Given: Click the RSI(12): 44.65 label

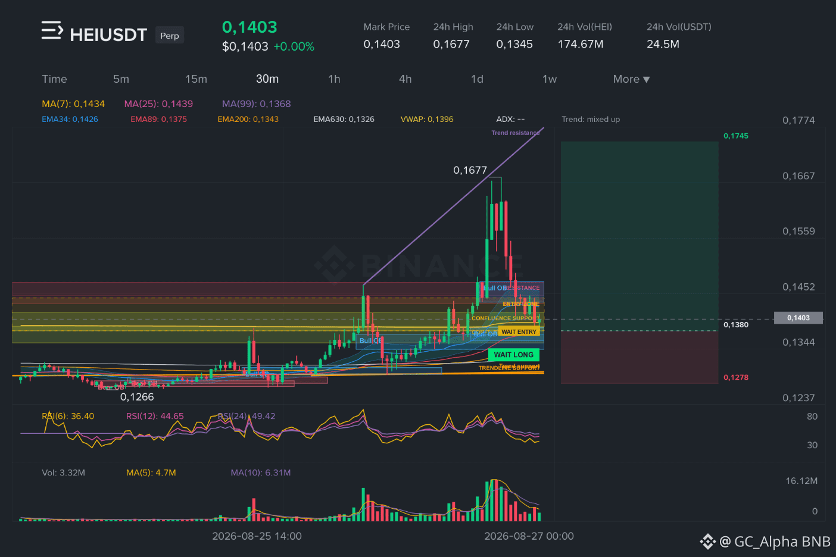Looking at the screenshot, I should [155, 417].
